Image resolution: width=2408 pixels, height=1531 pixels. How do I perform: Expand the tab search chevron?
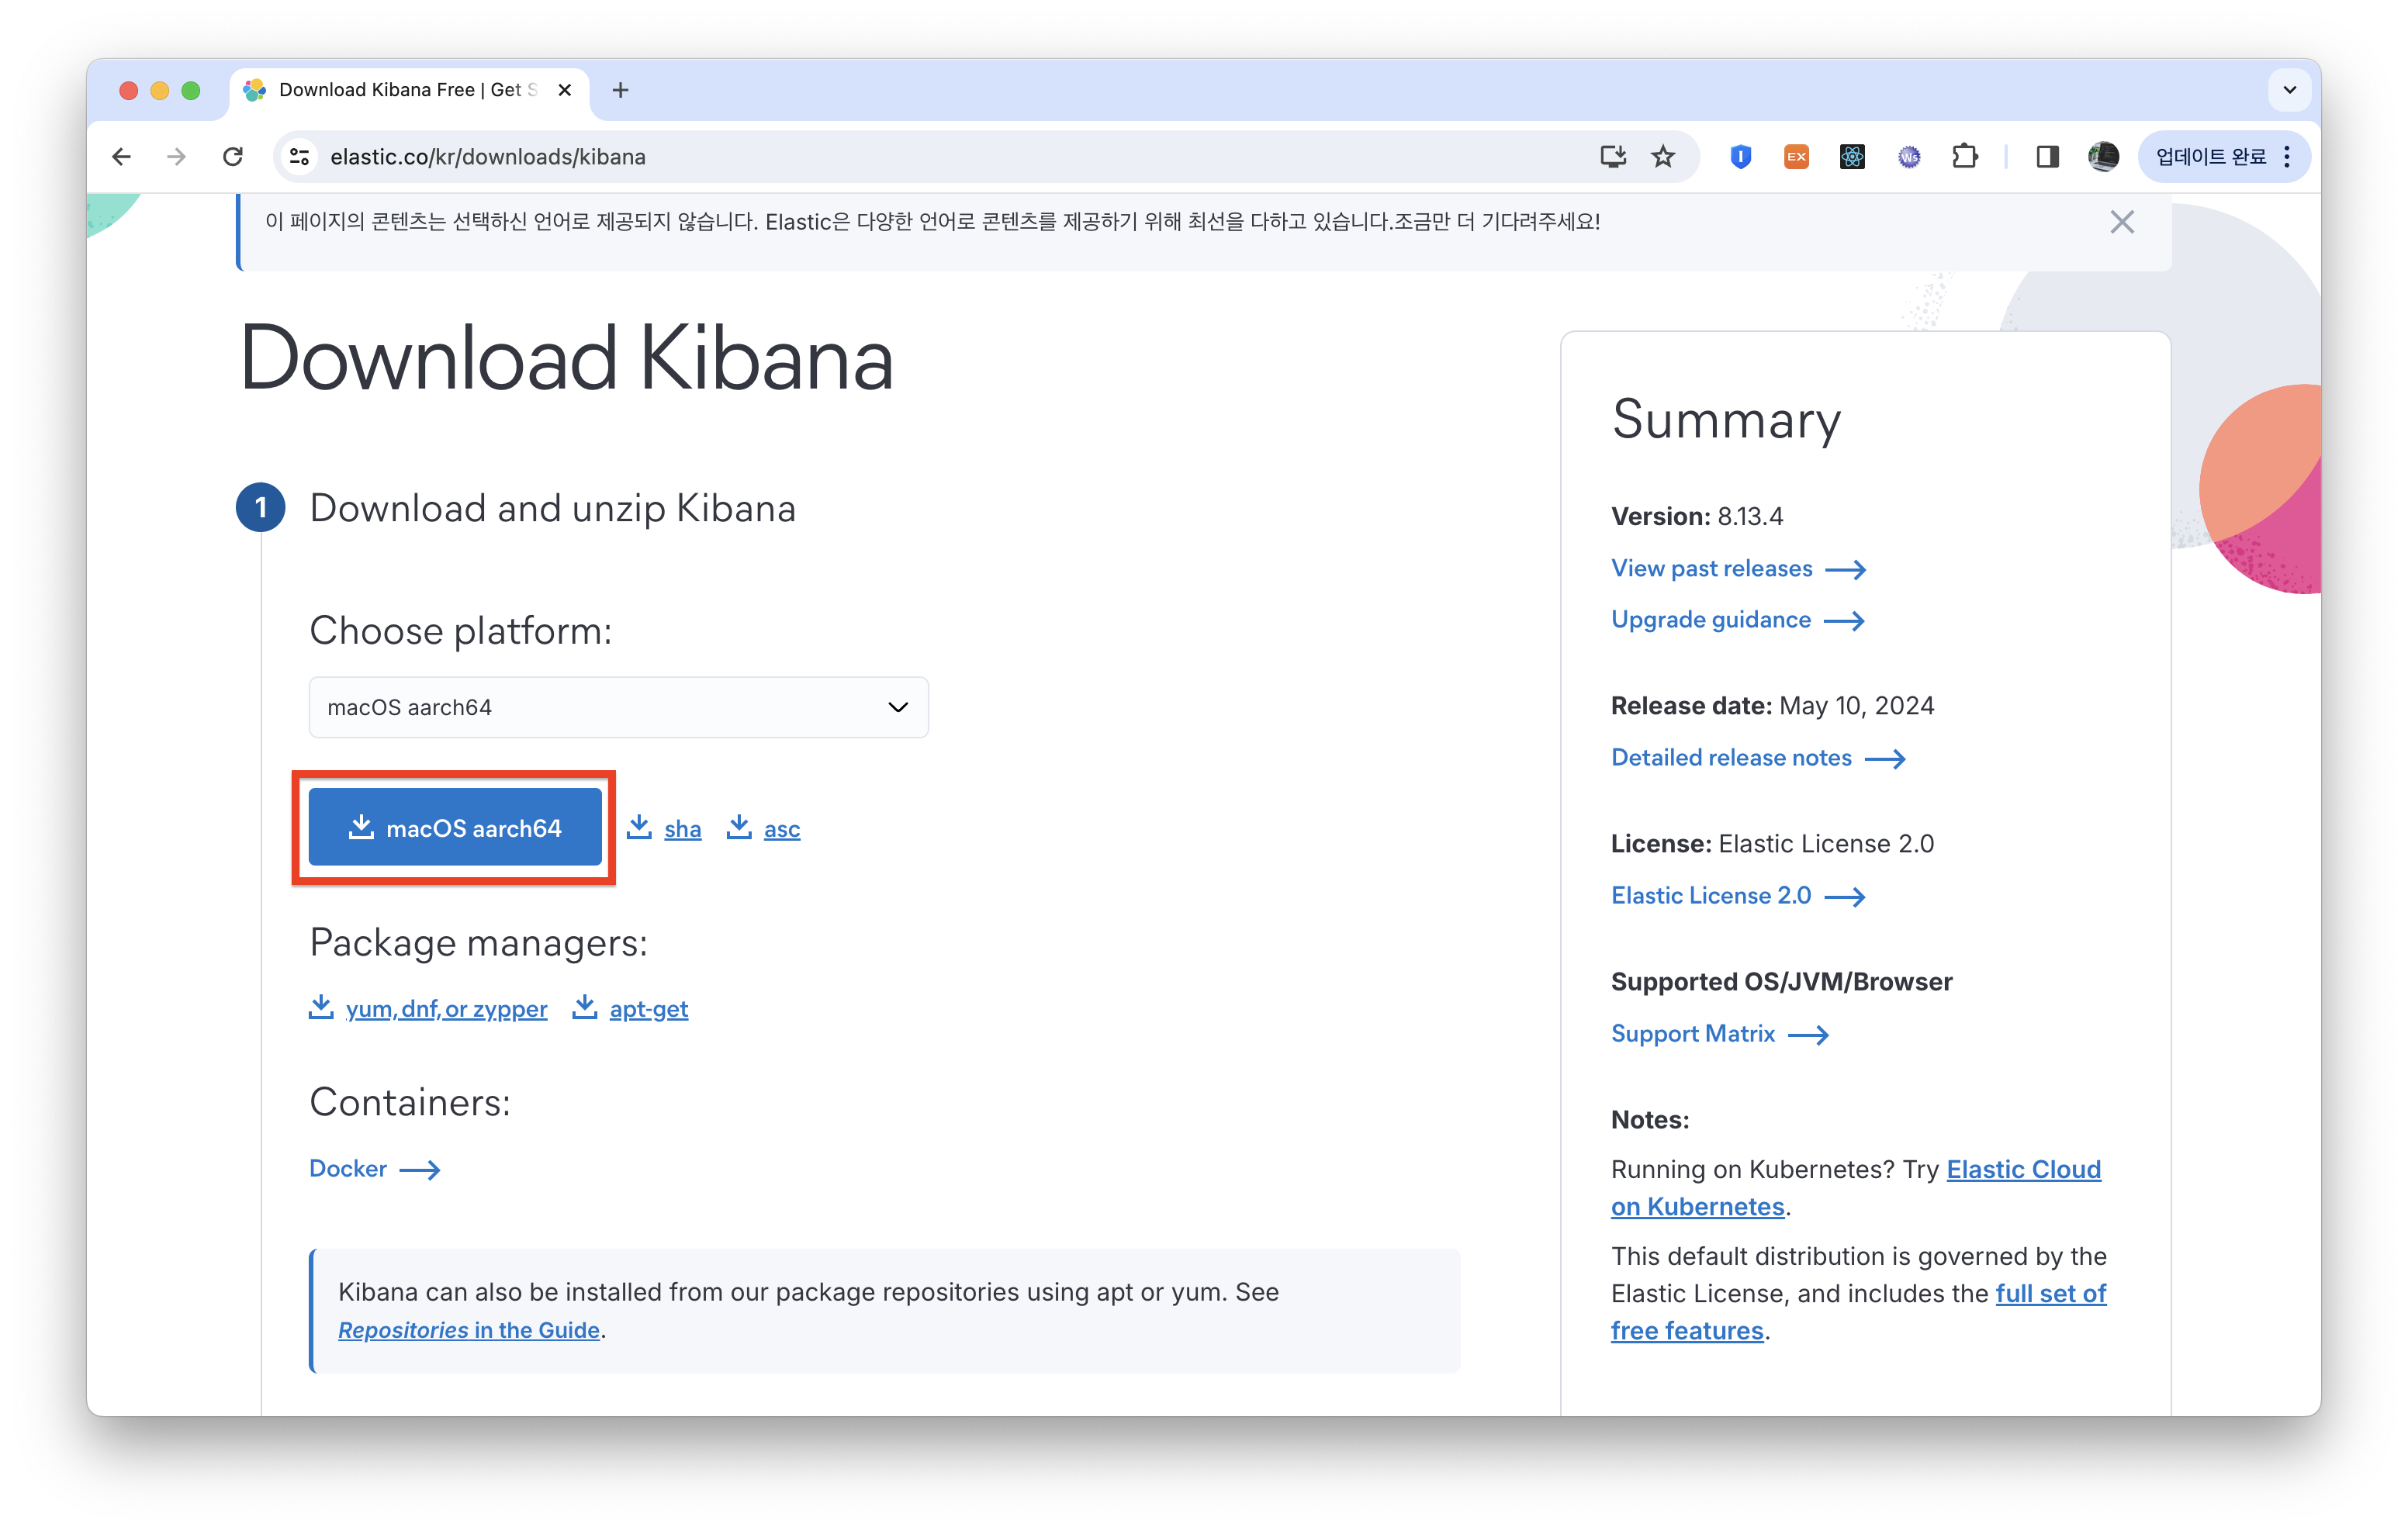(2289, 90)
